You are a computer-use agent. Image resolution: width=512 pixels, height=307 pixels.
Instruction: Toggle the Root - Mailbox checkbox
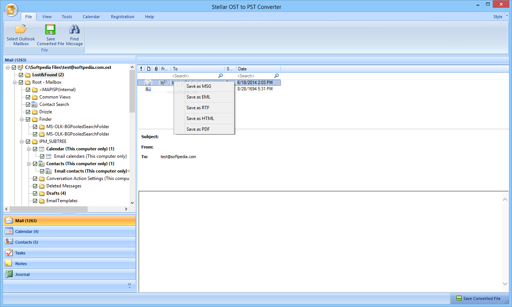tap(21, 82)
